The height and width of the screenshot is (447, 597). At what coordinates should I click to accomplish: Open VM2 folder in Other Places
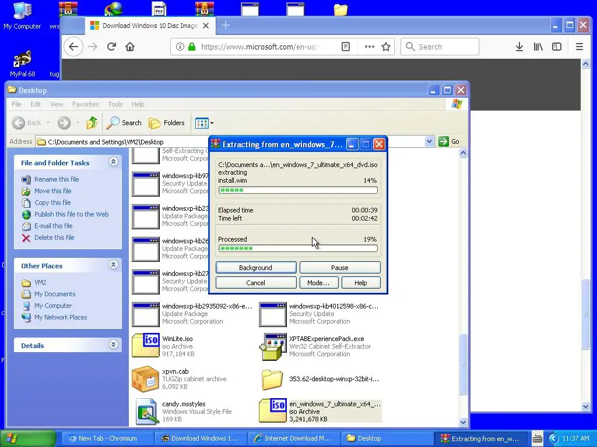(40, 282)
